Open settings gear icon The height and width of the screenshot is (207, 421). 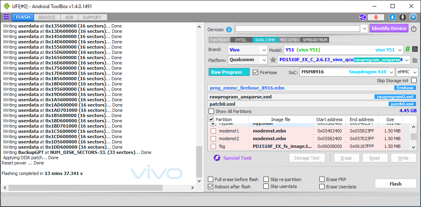point(413,17)
